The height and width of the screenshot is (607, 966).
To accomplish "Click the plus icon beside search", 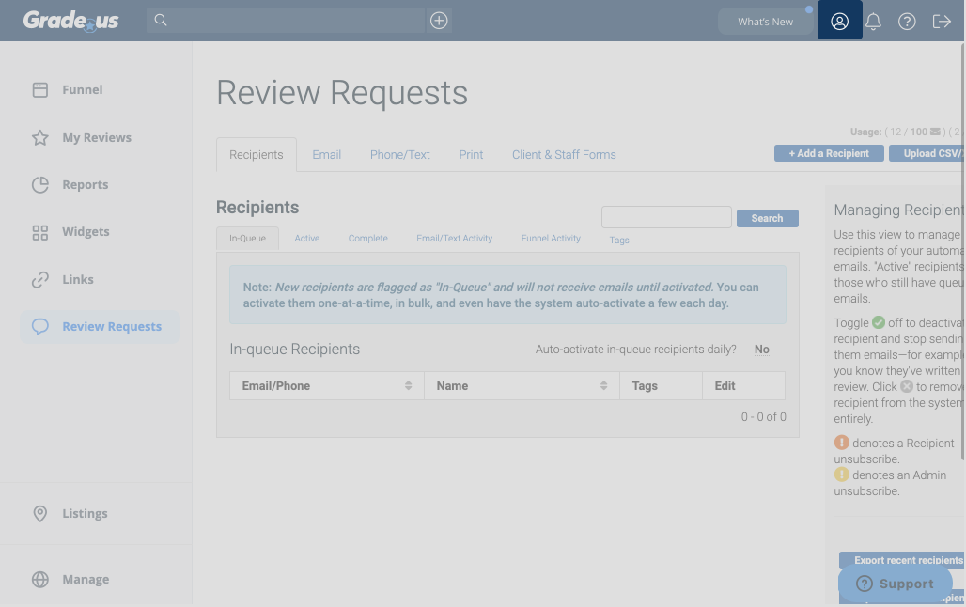I will coord(439,21).
